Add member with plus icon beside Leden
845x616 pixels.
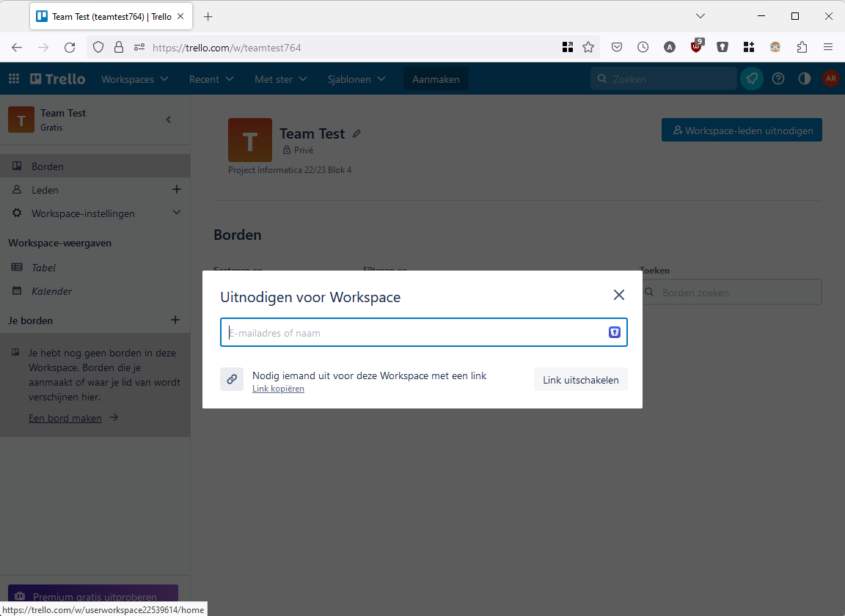point(176,190)
